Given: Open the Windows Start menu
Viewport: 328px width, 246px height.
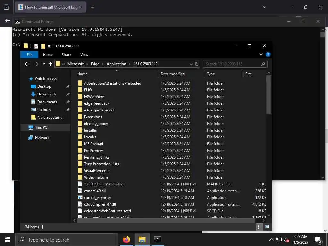Looking at the screenshot, I should coord(8,240).
